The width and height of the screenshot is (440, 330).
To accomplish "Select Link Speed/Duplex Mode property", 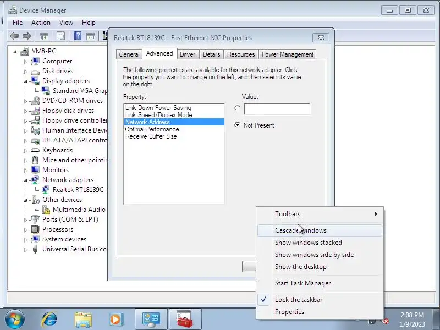I will coord(174,115).
